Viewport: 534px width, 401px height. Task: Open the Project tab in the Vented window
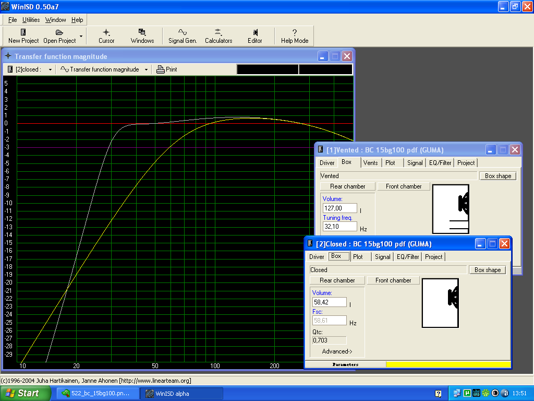coord(466,163)
